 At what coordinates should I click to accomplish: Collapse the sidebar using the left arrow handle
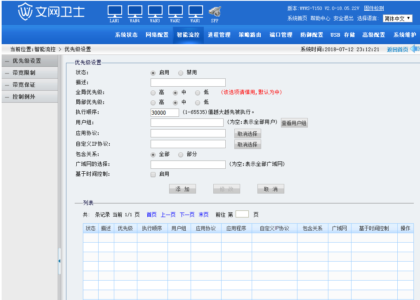point(59,261)
